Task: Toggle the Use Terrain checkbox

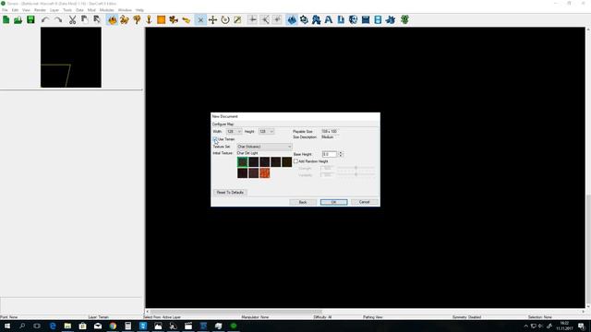Action: (x=215, y=139)
